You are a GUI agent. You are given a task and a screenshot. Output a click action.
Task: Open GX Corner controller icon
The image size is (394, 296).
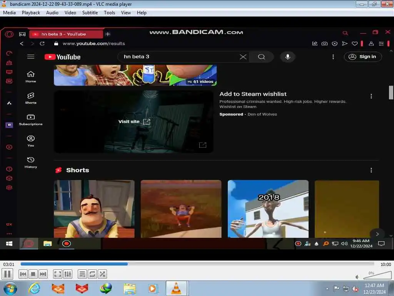22,34
